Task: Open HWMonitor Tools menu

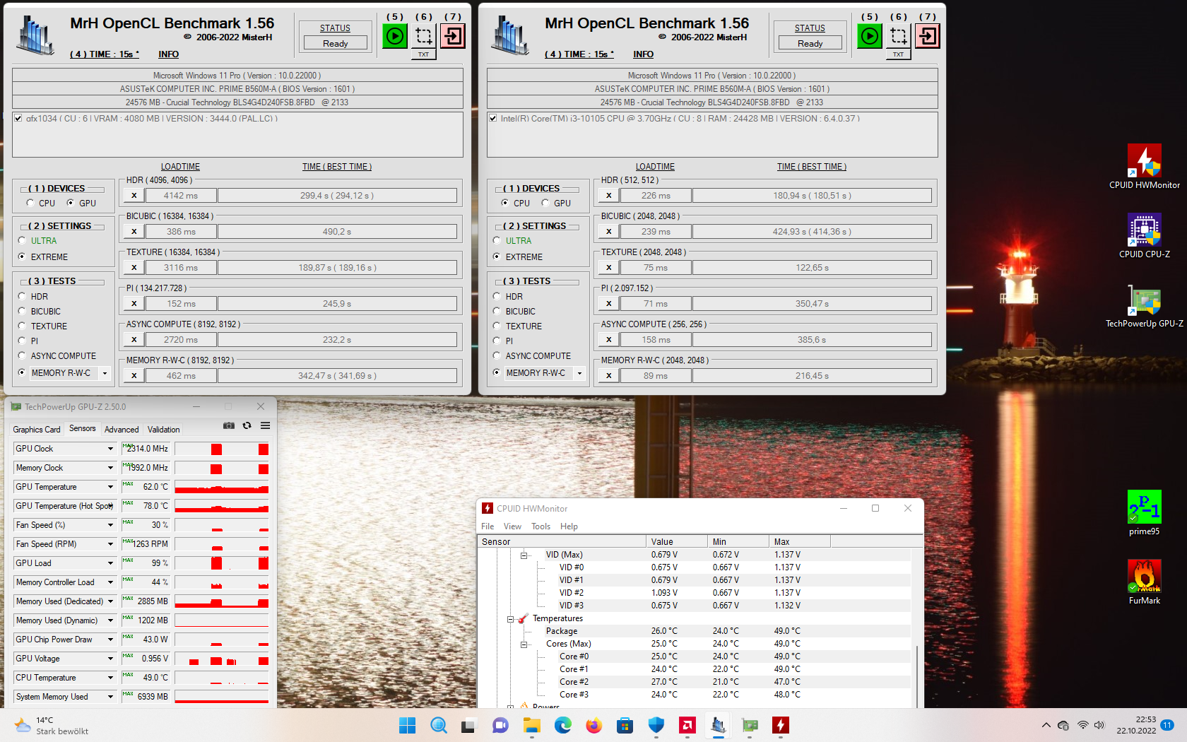Action: tap(541, 526)
